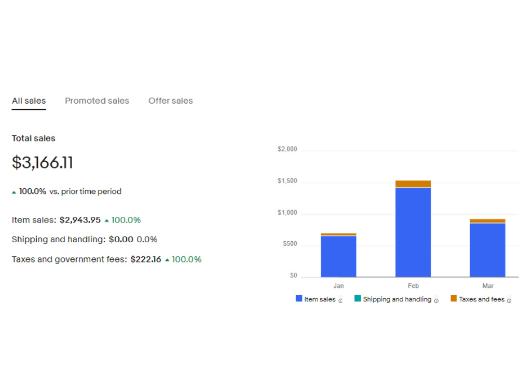Click the $1,500 y-axis label
Image resolution: width=519 pixels, height=389 pixels.
[x=288, y=181]
